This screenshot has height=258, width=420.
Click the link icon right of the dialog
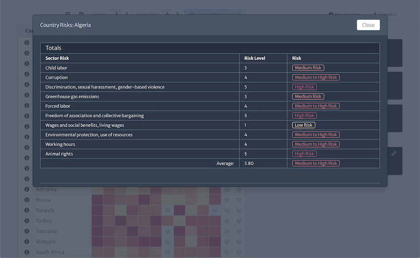(394, 153)
